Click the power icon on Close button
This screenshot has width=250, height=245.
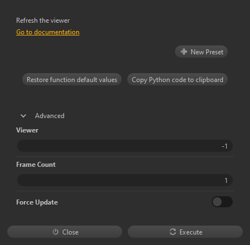[x=56, y=232]
